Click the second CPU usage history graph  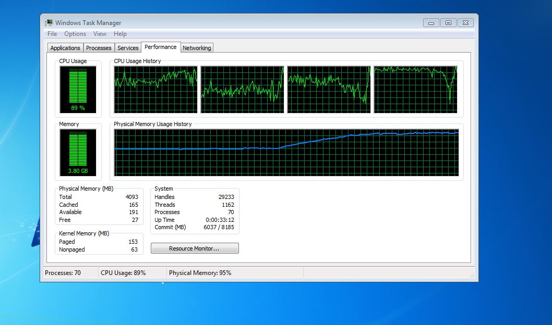tap(242, 90)
